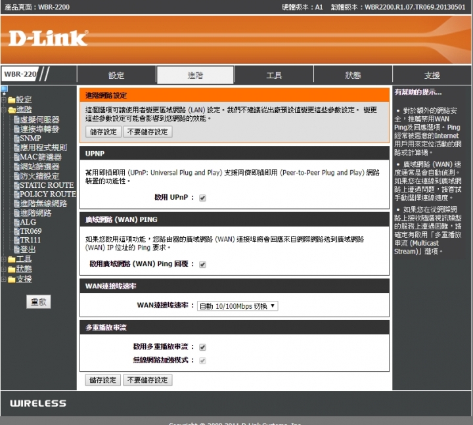The image size is (473, 425).
Task: Click page icon beside POLICY ROUTE
Action: click(x=17, y=194)
